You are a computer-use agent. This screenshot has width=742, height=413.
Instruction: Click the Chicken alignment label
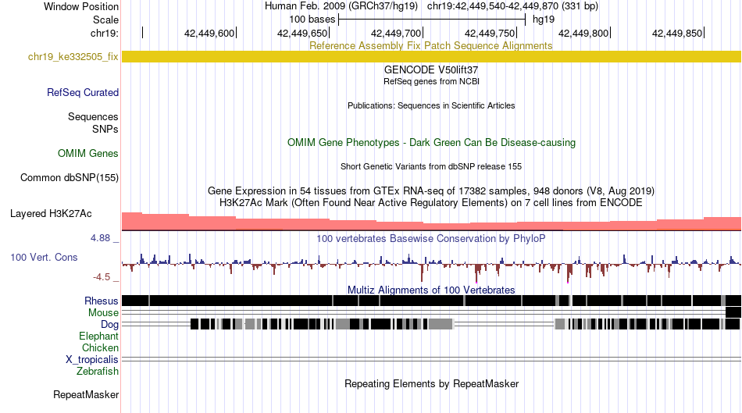coord(100,347)
